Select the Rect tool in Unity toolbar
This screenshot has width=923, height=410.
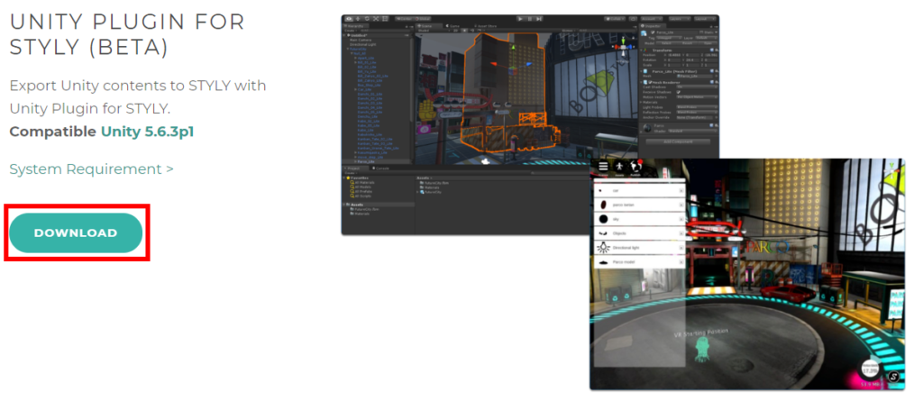click(x=385, y=19)
